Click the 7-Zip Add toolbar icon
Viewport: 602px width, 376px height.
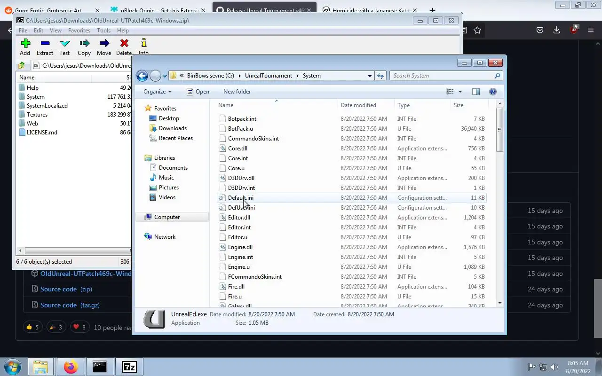pyautogui.click(x=25, y=43)
